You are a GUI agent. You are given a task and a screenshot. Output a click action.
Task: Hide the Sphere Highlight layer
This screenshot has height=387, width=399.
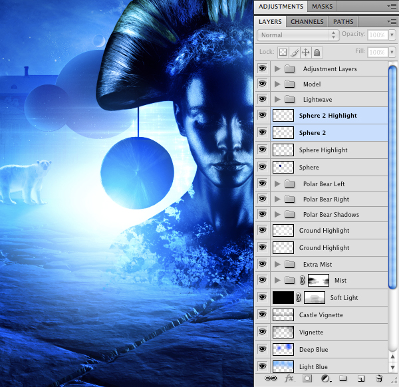point(263,150)
